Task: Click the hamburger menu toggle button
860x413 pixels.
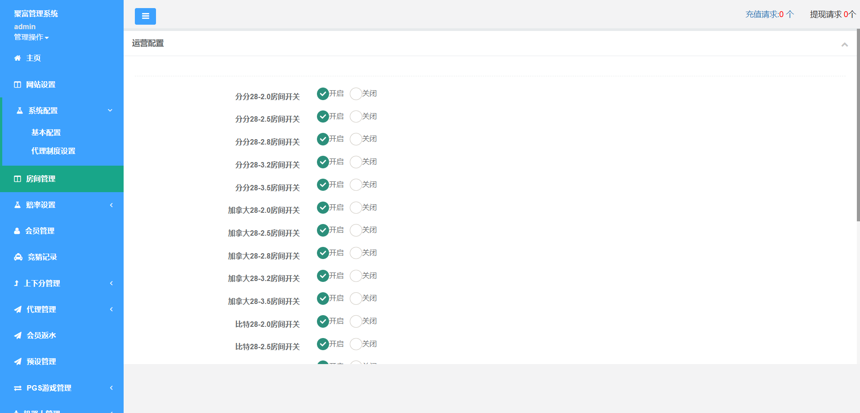Action: click(x=145, y=16)
